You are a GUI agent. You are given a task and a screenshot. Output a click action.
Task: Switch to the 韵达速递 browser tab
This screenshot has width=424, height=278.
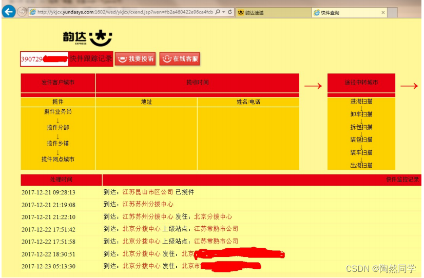coord(273,12)
